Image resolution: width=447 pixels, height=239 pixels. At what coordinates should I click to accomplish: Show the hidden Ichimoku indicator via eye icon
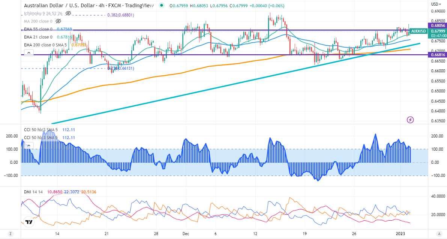pos(68,13)
